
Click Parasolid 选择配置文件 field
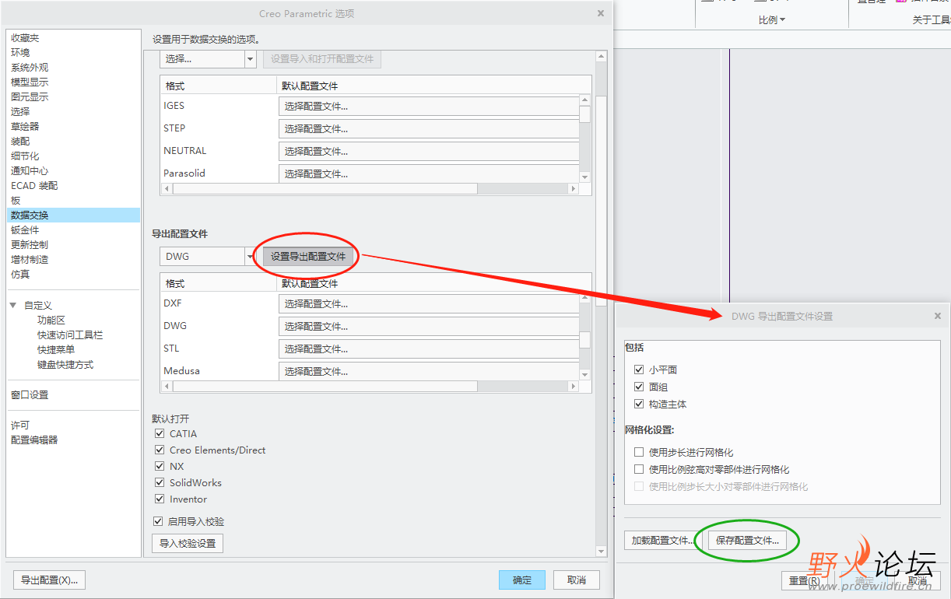[x=429, y=174]
